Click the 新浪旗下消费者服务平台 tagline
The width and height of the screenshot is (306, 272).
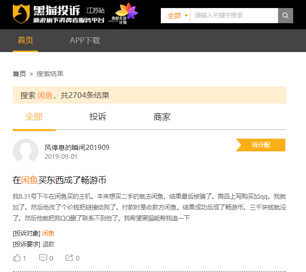coord(69,20)
